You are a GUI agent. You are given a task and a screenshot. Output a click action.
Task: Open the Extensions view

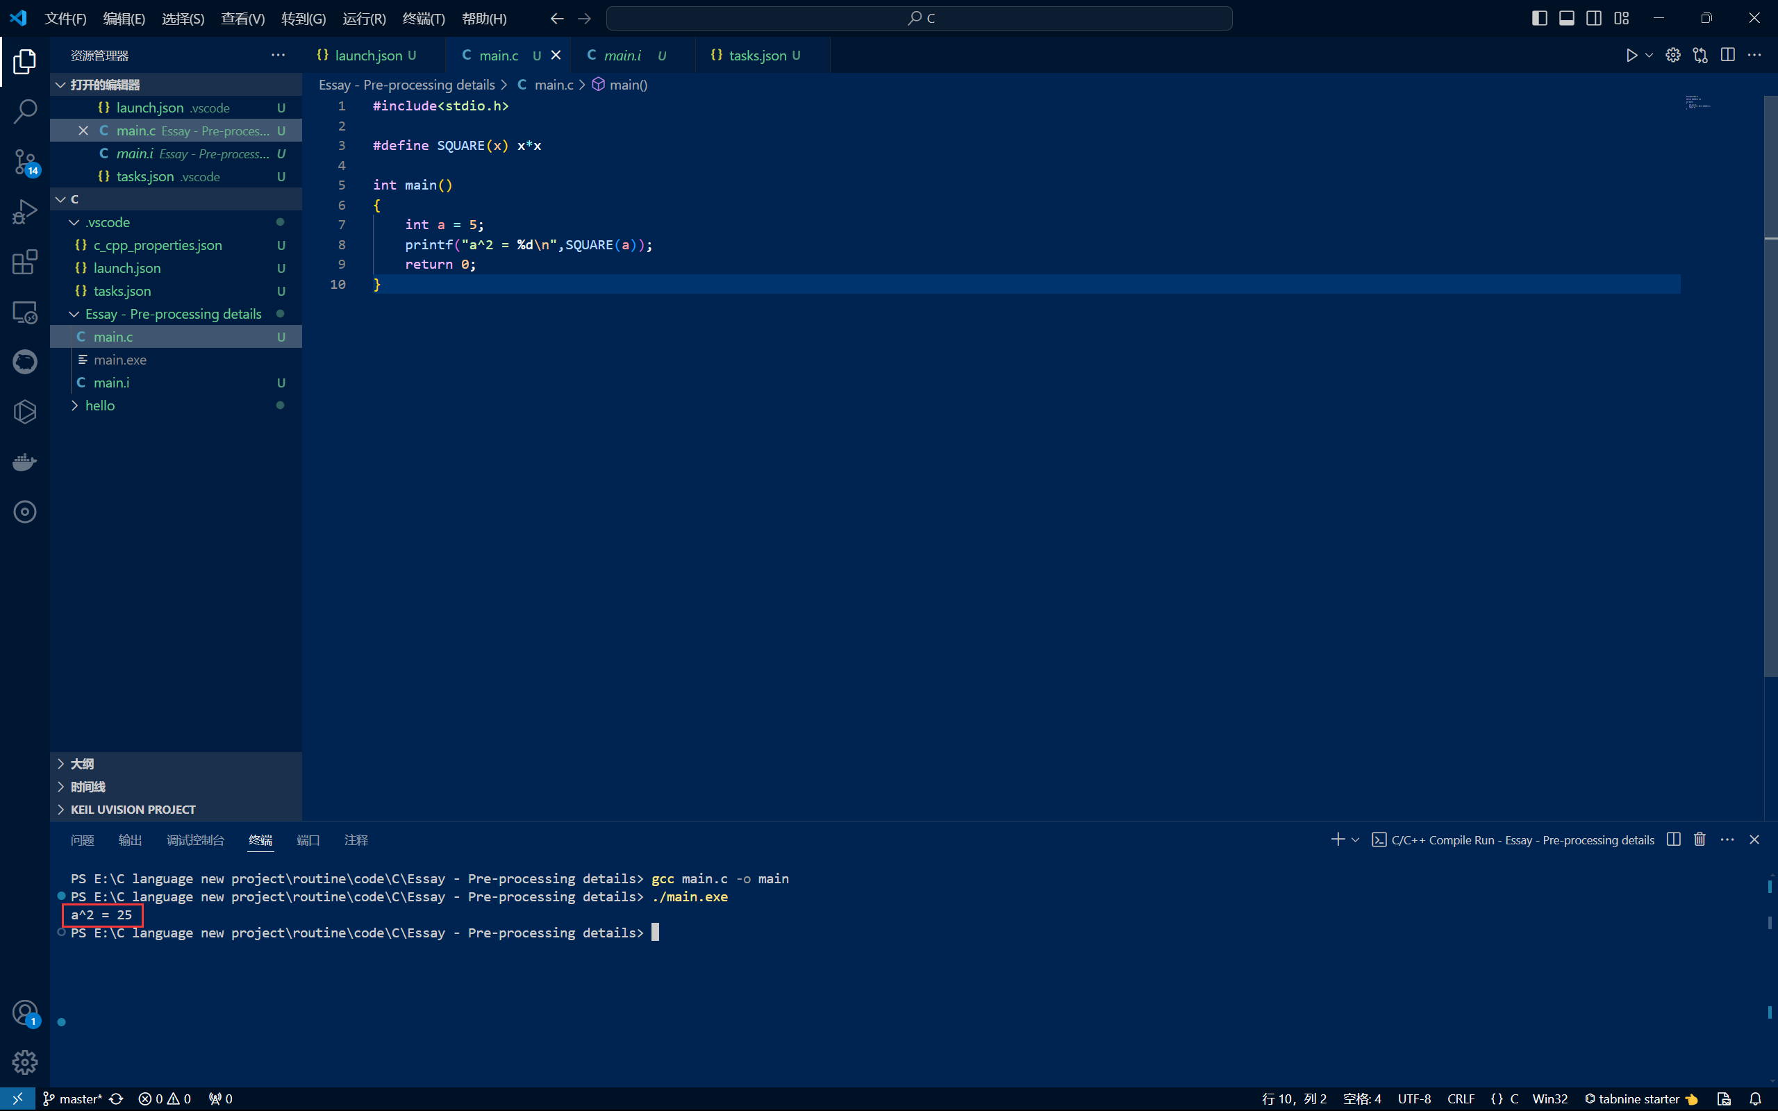[x=24, y=262]
